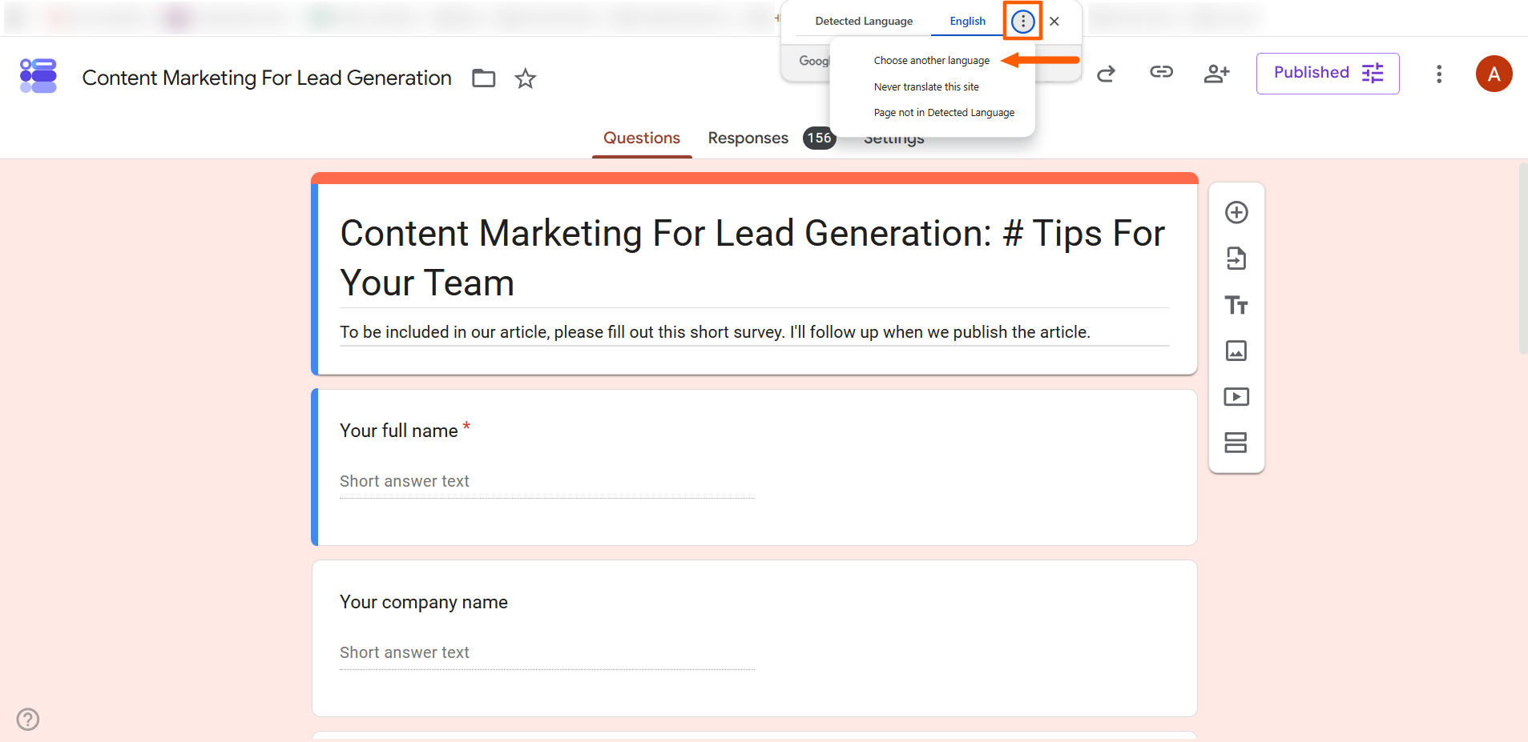Switch to English translate tab
Screen dimensions: 1528x742
(967, 22)
